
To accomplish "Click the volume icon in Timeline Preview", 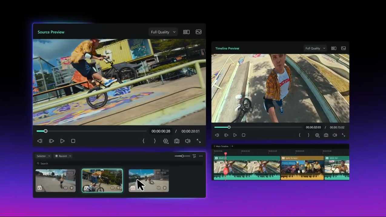I will coord(335,135).
